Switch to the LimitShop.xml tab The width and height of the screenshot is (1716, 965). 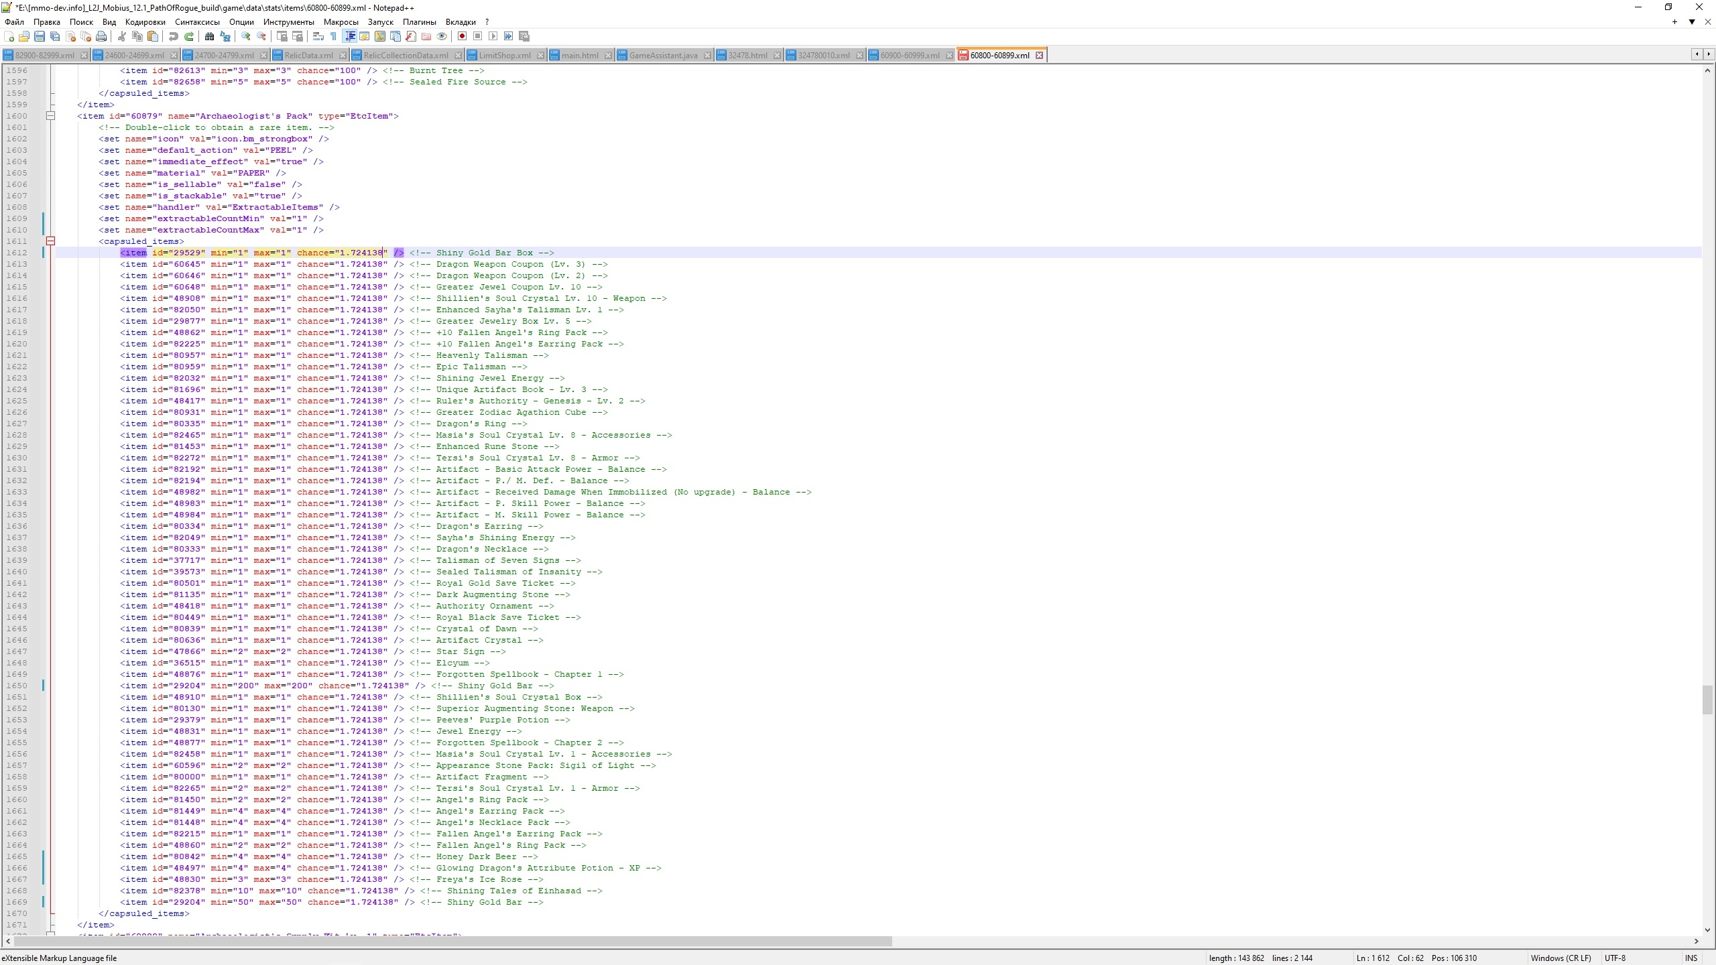(x=504, y=56)
